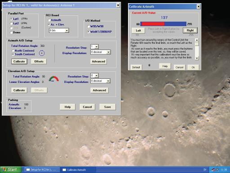Click the current A/D value 137
This screenshot has height=173, width=230.
[164, 18]
